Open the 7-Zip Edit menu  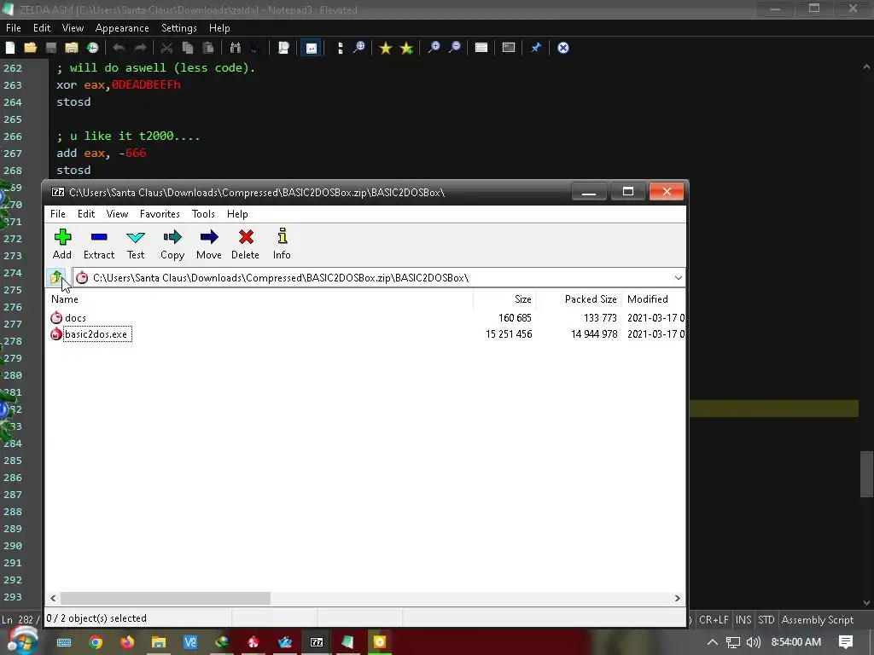[86, 214]
